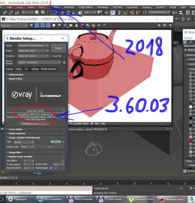Uncheck the Max subdivs checkbox

pyautogui.click(x=8, y=164)
